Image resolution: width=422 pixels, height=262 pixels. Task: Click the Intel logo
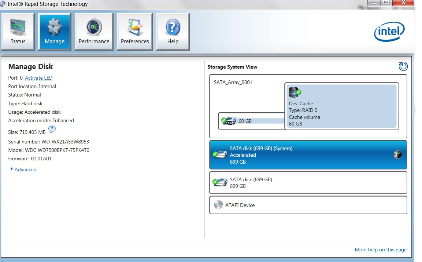pyautogui.click(x=389, y=32)
